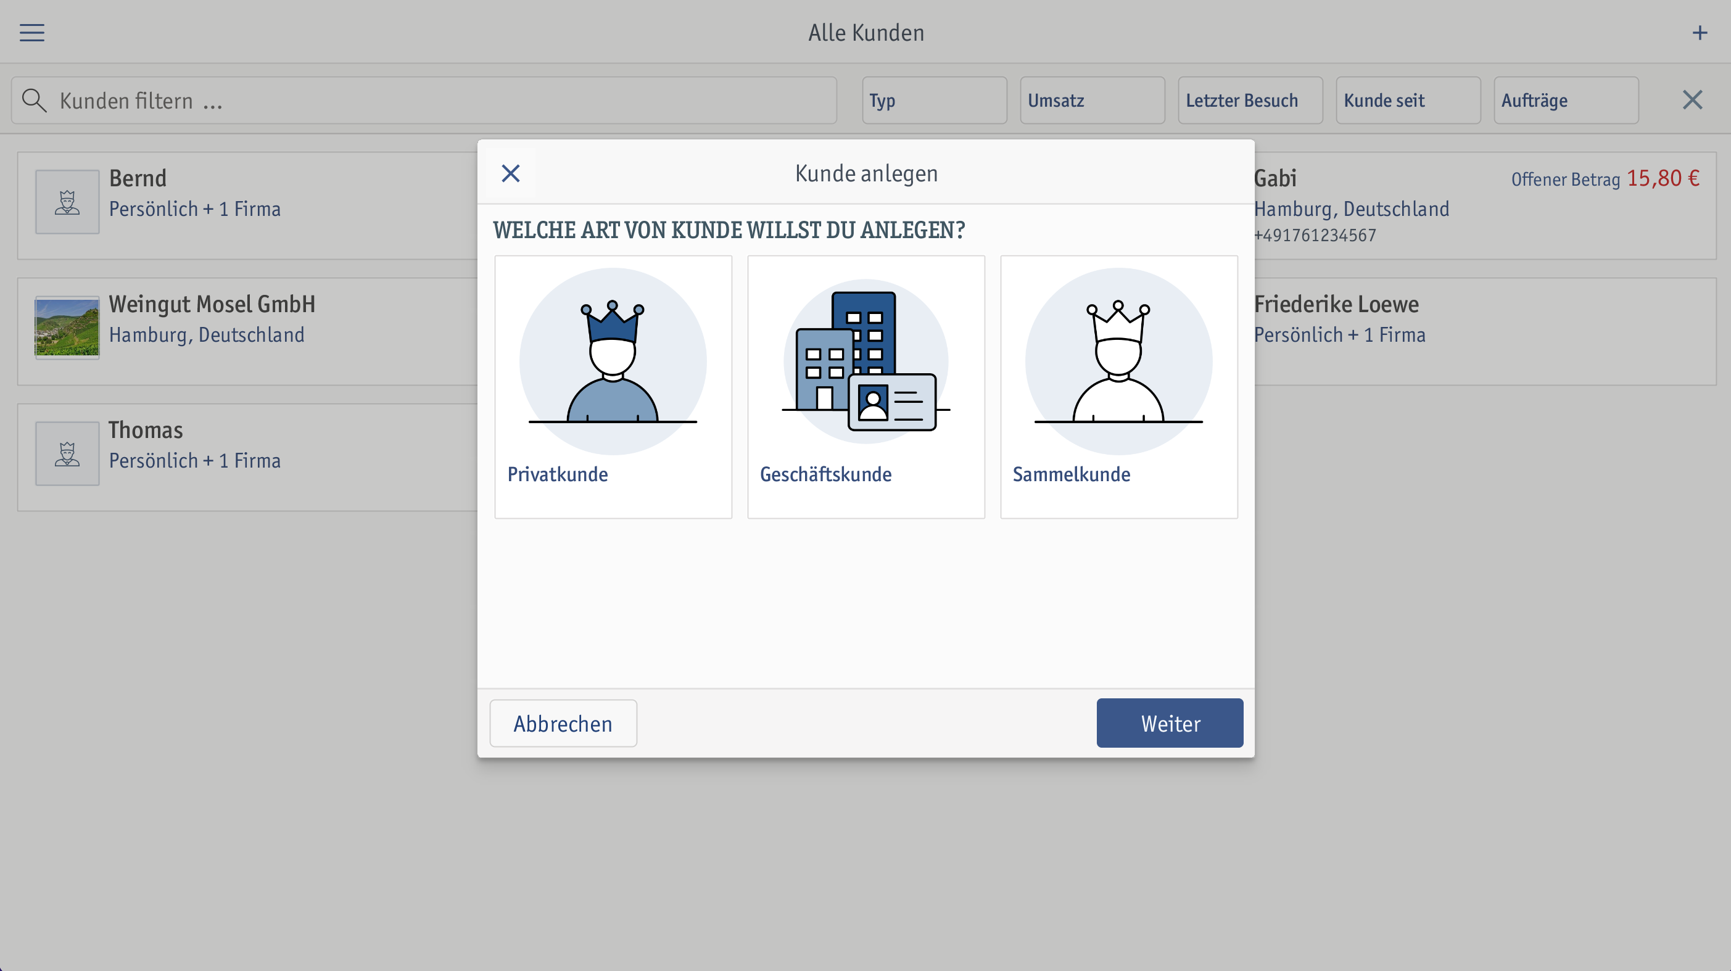Focus the Kunden filtern search field
Image resolution: width=1731 pixels, height=971 pixels.
coord(423,100)
